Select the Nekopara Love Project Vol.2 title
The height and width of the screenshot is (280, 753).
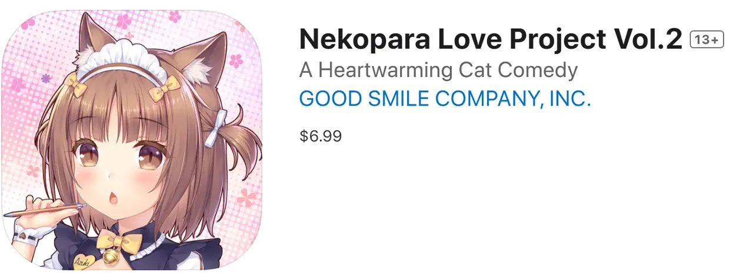click(491, 39)
